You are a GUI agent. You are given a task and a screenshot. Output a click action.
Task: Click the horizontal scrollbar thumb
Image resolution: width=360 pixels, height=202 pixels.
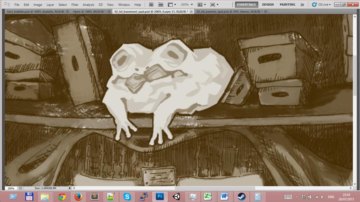215,188
